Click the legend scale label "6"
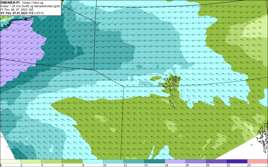 [x=63, y=165]
